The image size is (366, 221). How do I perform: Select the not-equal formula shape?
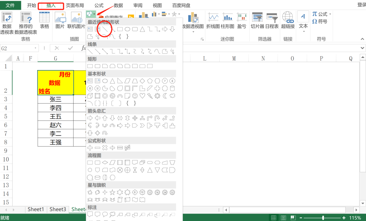(x=127, y=148)
